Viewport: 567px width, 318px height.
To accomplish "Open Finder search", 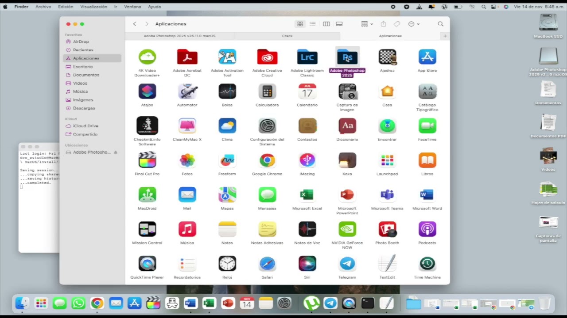I will (440, 24).
